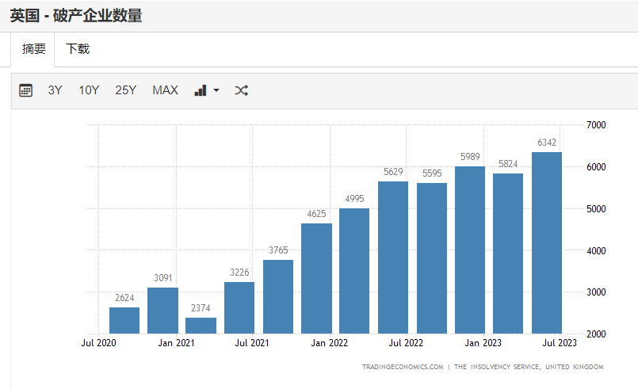Open the calendar date range picker

coord(25,90)
